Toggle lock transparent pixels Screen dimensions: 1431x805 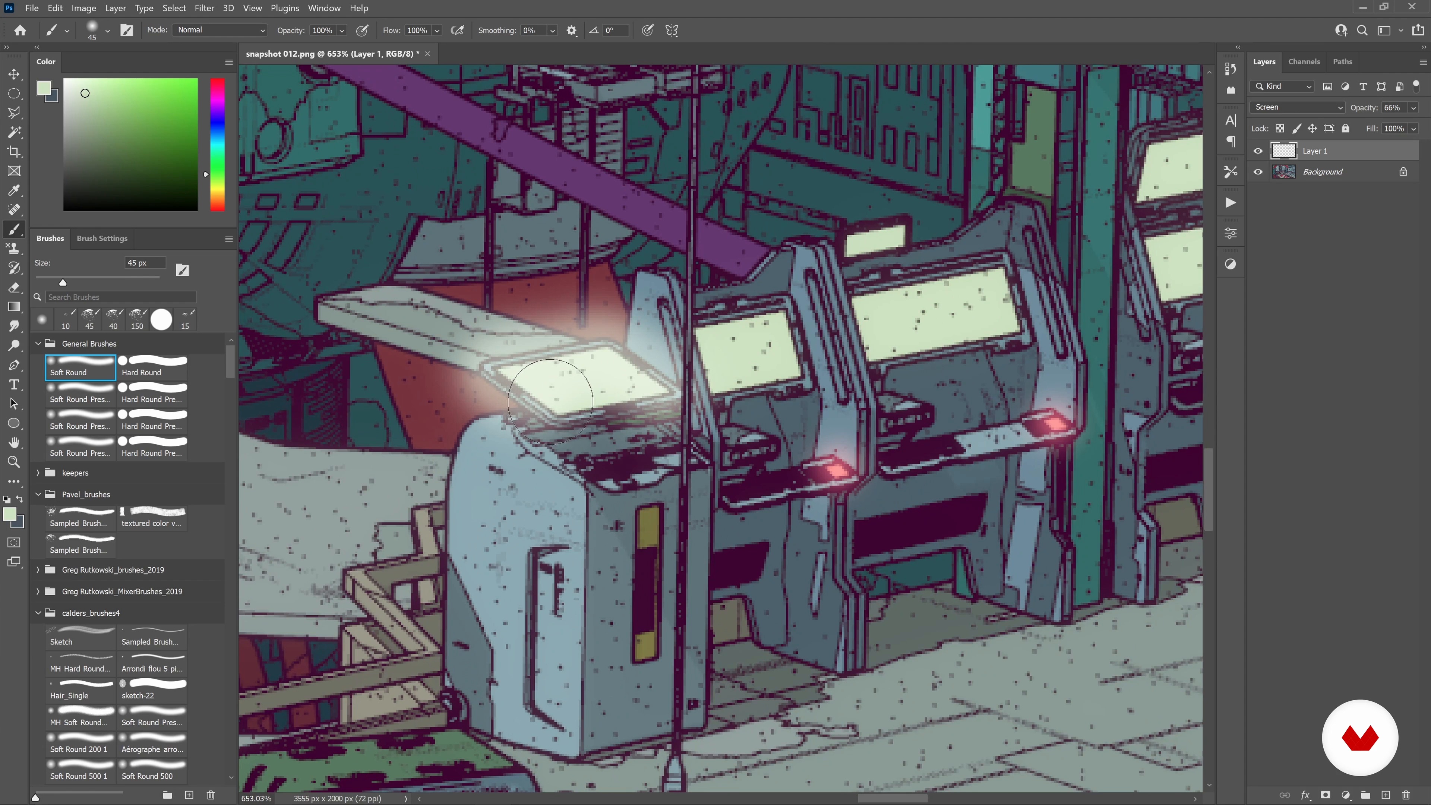point(1280,128)
